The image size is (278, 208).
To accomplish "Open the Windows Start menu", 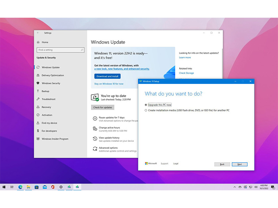I will pyautogui.click(x=4, y=187).
